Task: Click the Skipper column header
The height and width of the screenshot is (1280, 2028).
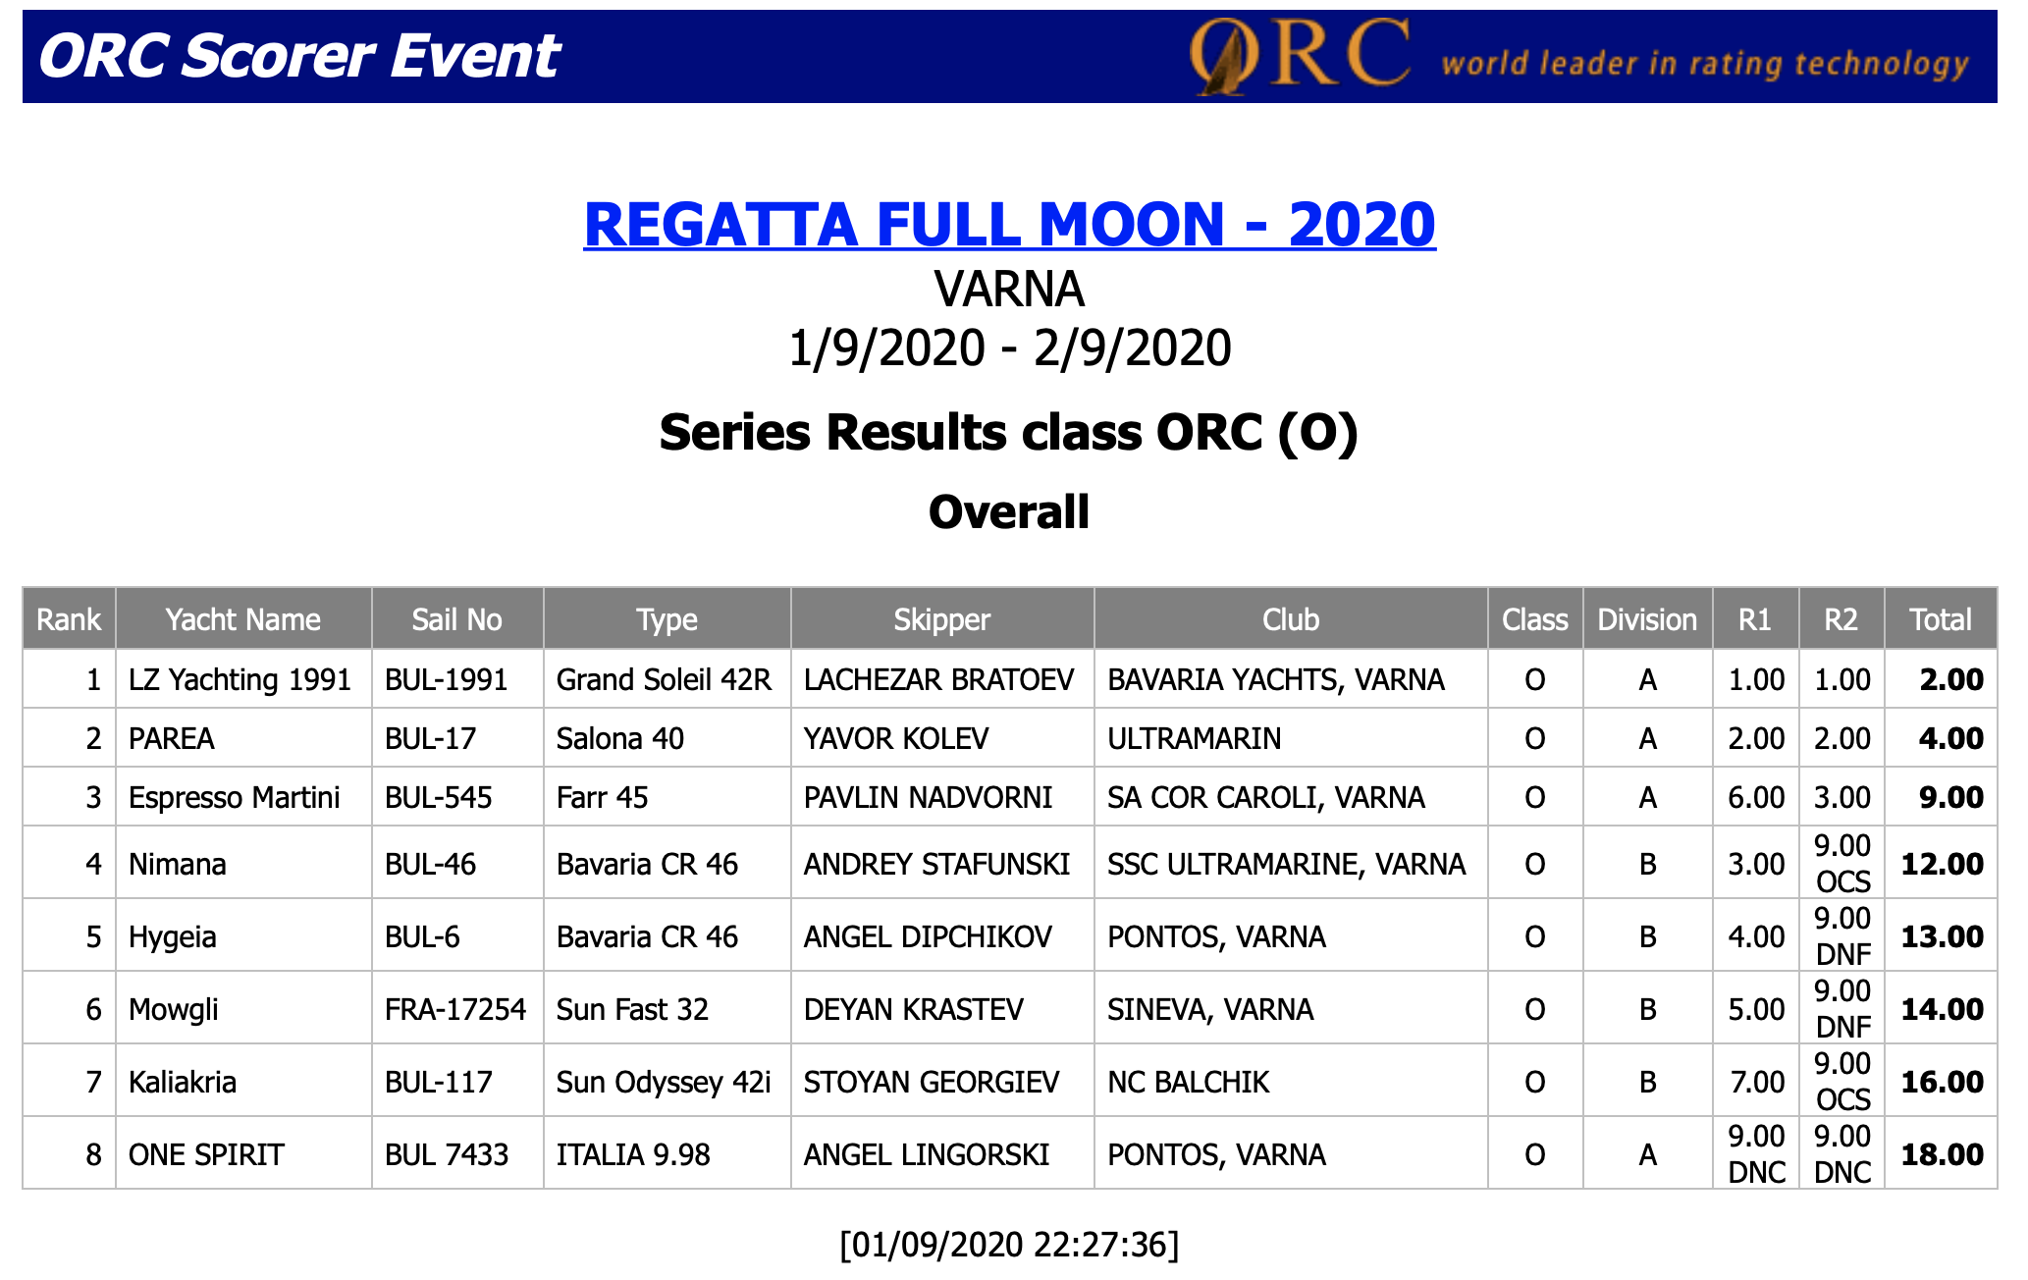Action: (942, 619)
